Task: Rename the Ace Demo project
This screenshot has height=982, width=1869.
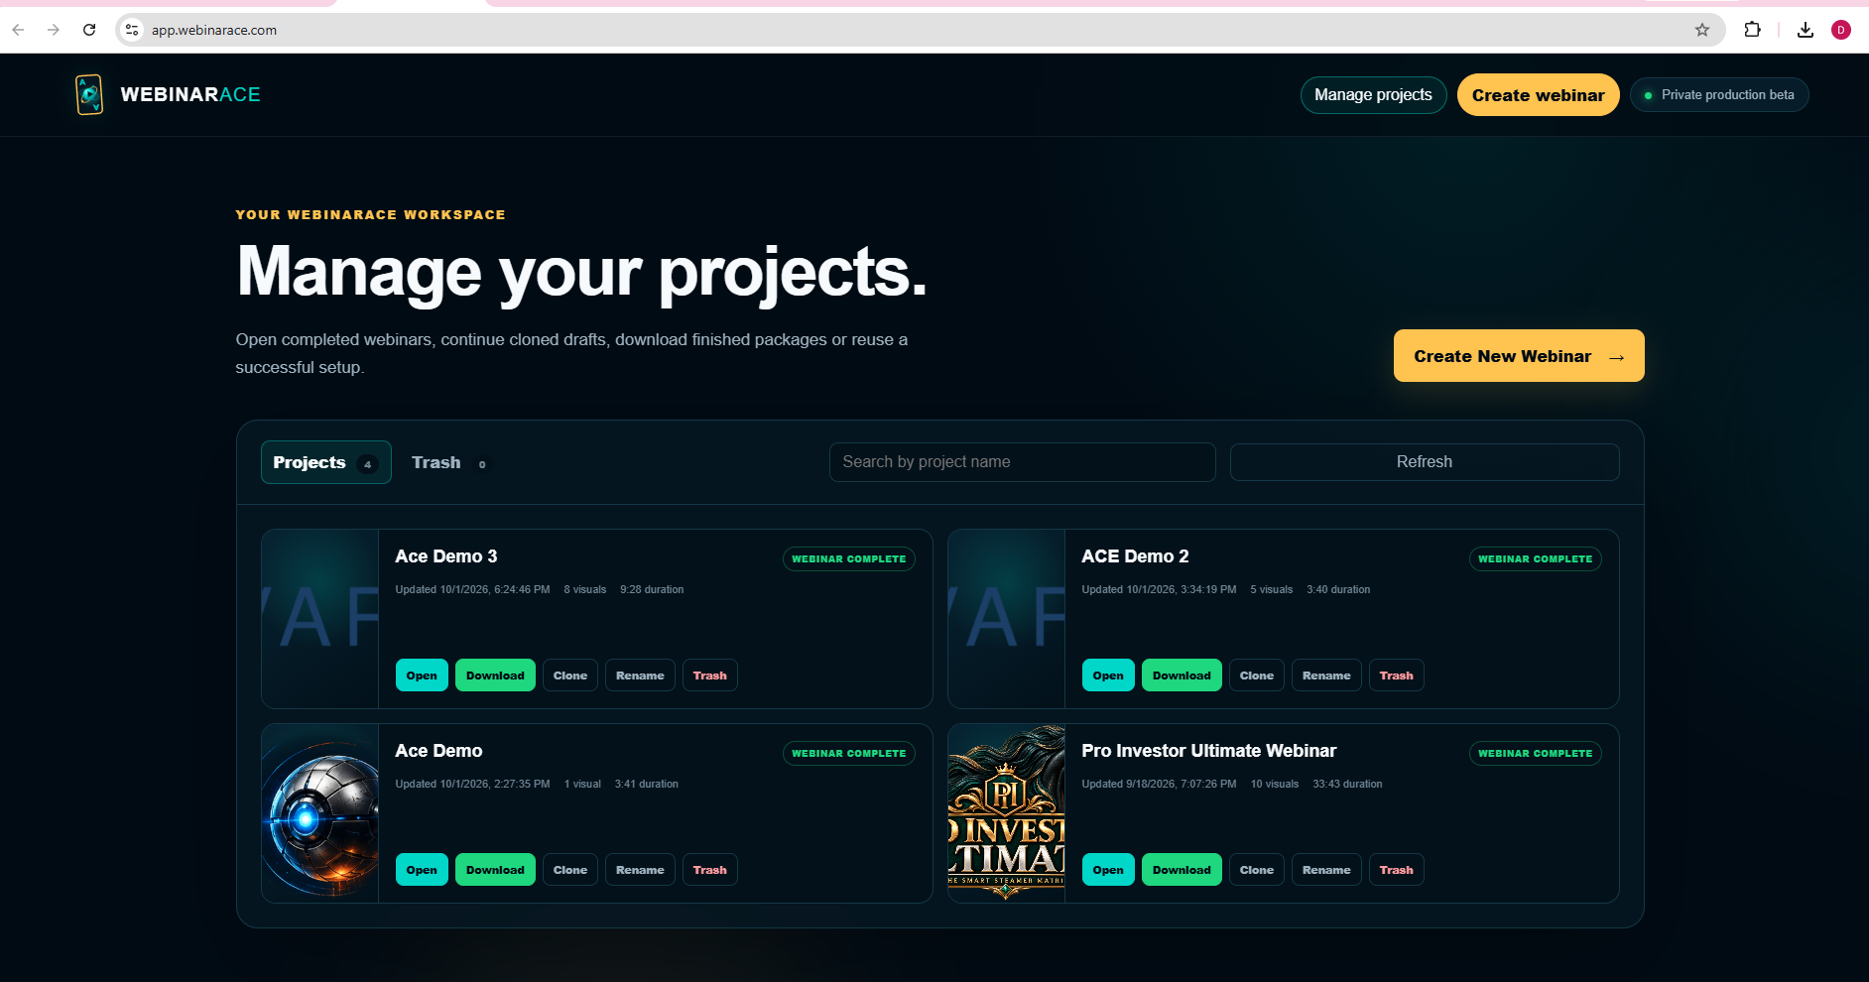Action: pos(640,870)
